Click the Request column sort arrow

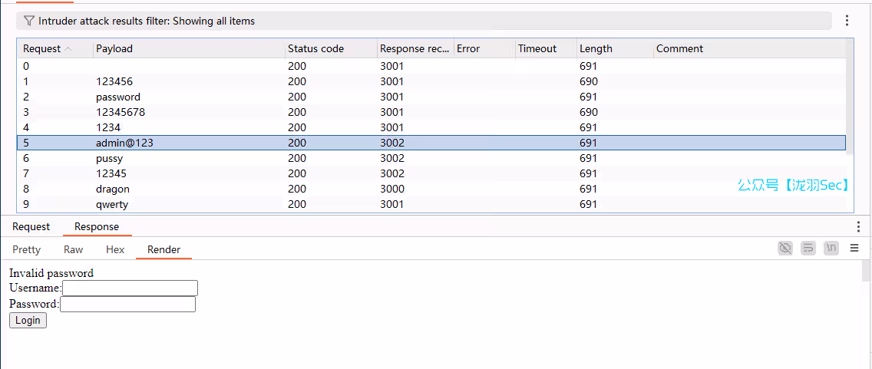pos(68,49)
